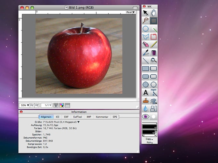Swap foreground and background colors arrows

pos(143,136)
